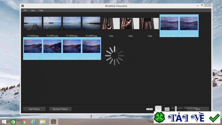Close the WidsMob Panorama window
Viewport: 222px width, 125px height.
pos(208,5)
